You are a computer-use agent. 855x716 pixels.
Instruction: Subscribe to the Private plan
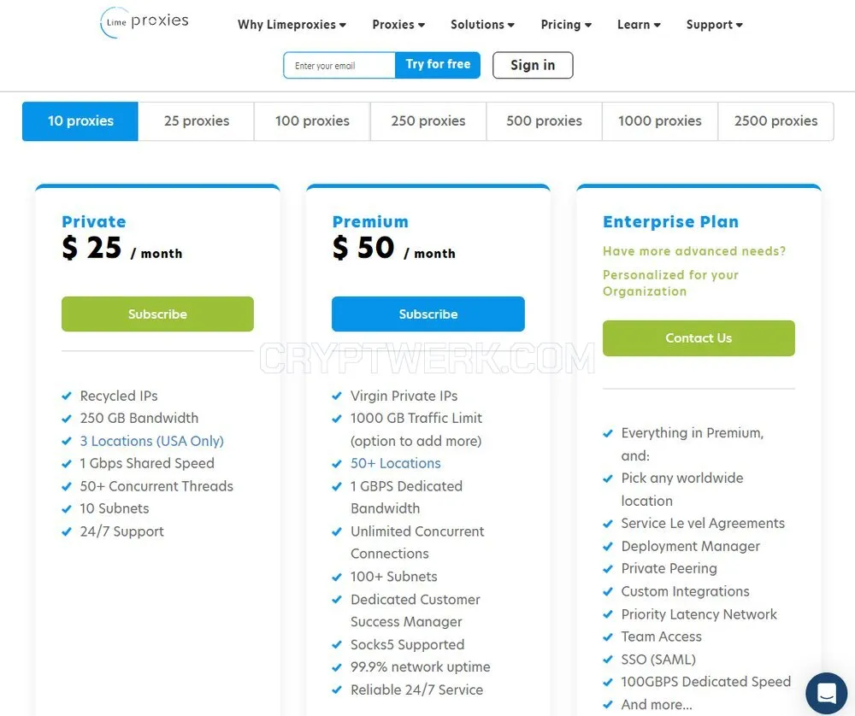(157, 314)
